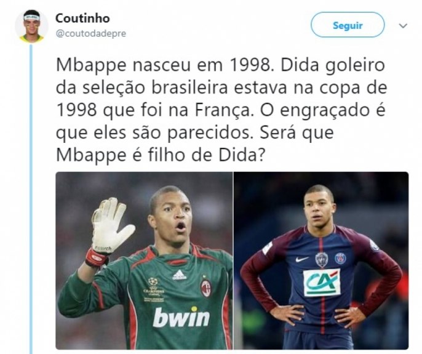Open the Coutinho display name link

point(82,18)
